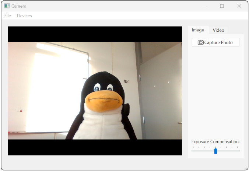Click the Camera app icon in title bar
Image resolution: width=249 pixels, height=171 pixels.
[7, 6]
